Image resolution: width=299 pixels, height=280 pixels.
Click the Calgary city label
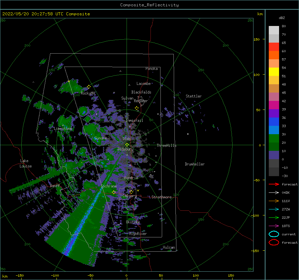pos(130,196)
